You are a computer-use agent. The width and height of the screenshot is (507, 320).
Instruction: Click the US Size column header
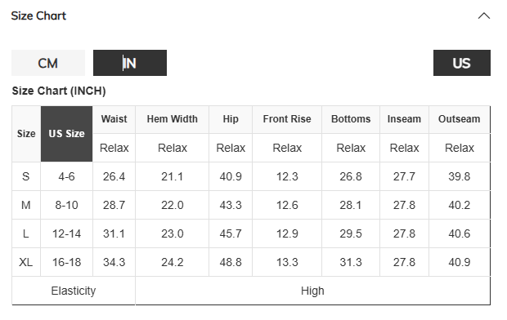click(x=66, y=134)
